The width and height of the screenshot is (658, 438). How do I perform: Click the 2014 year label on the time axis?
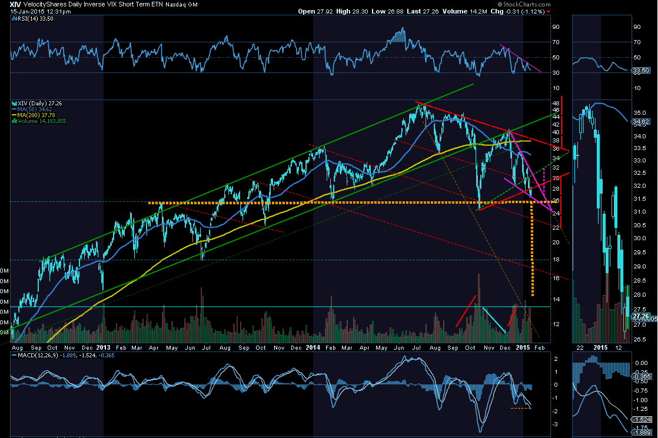click(x=313, y=347)
